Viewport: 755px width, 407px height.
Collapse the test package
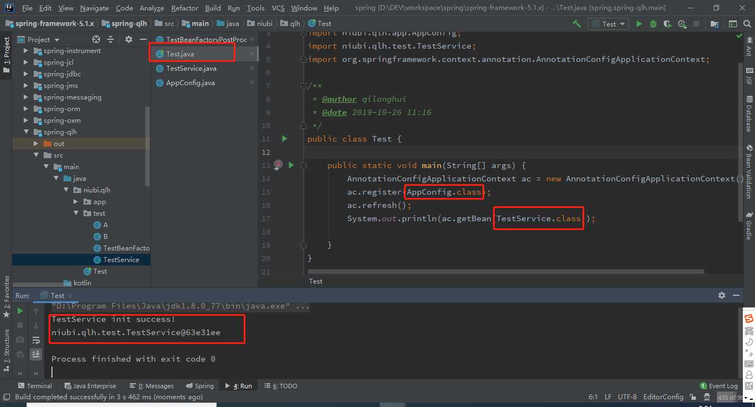(x=76, y=213)
